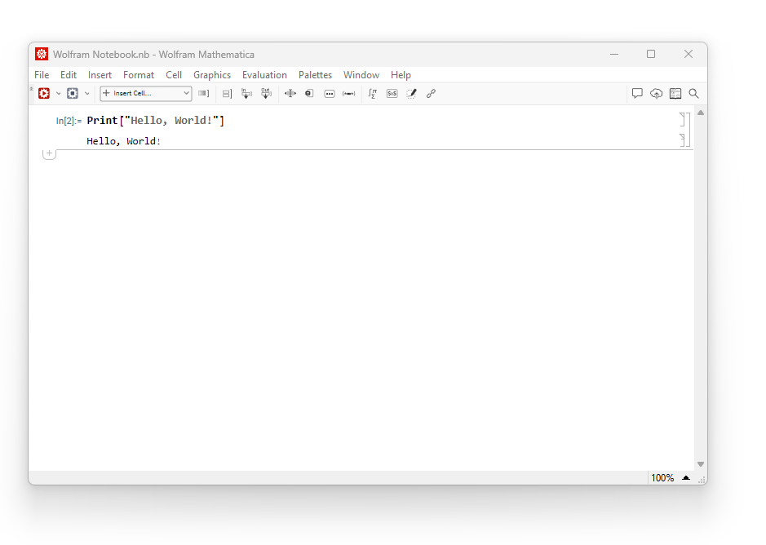Select the output cell bracket of Hello, World!
This screenshot has width=766, height=545.
(x=682, y=140)
